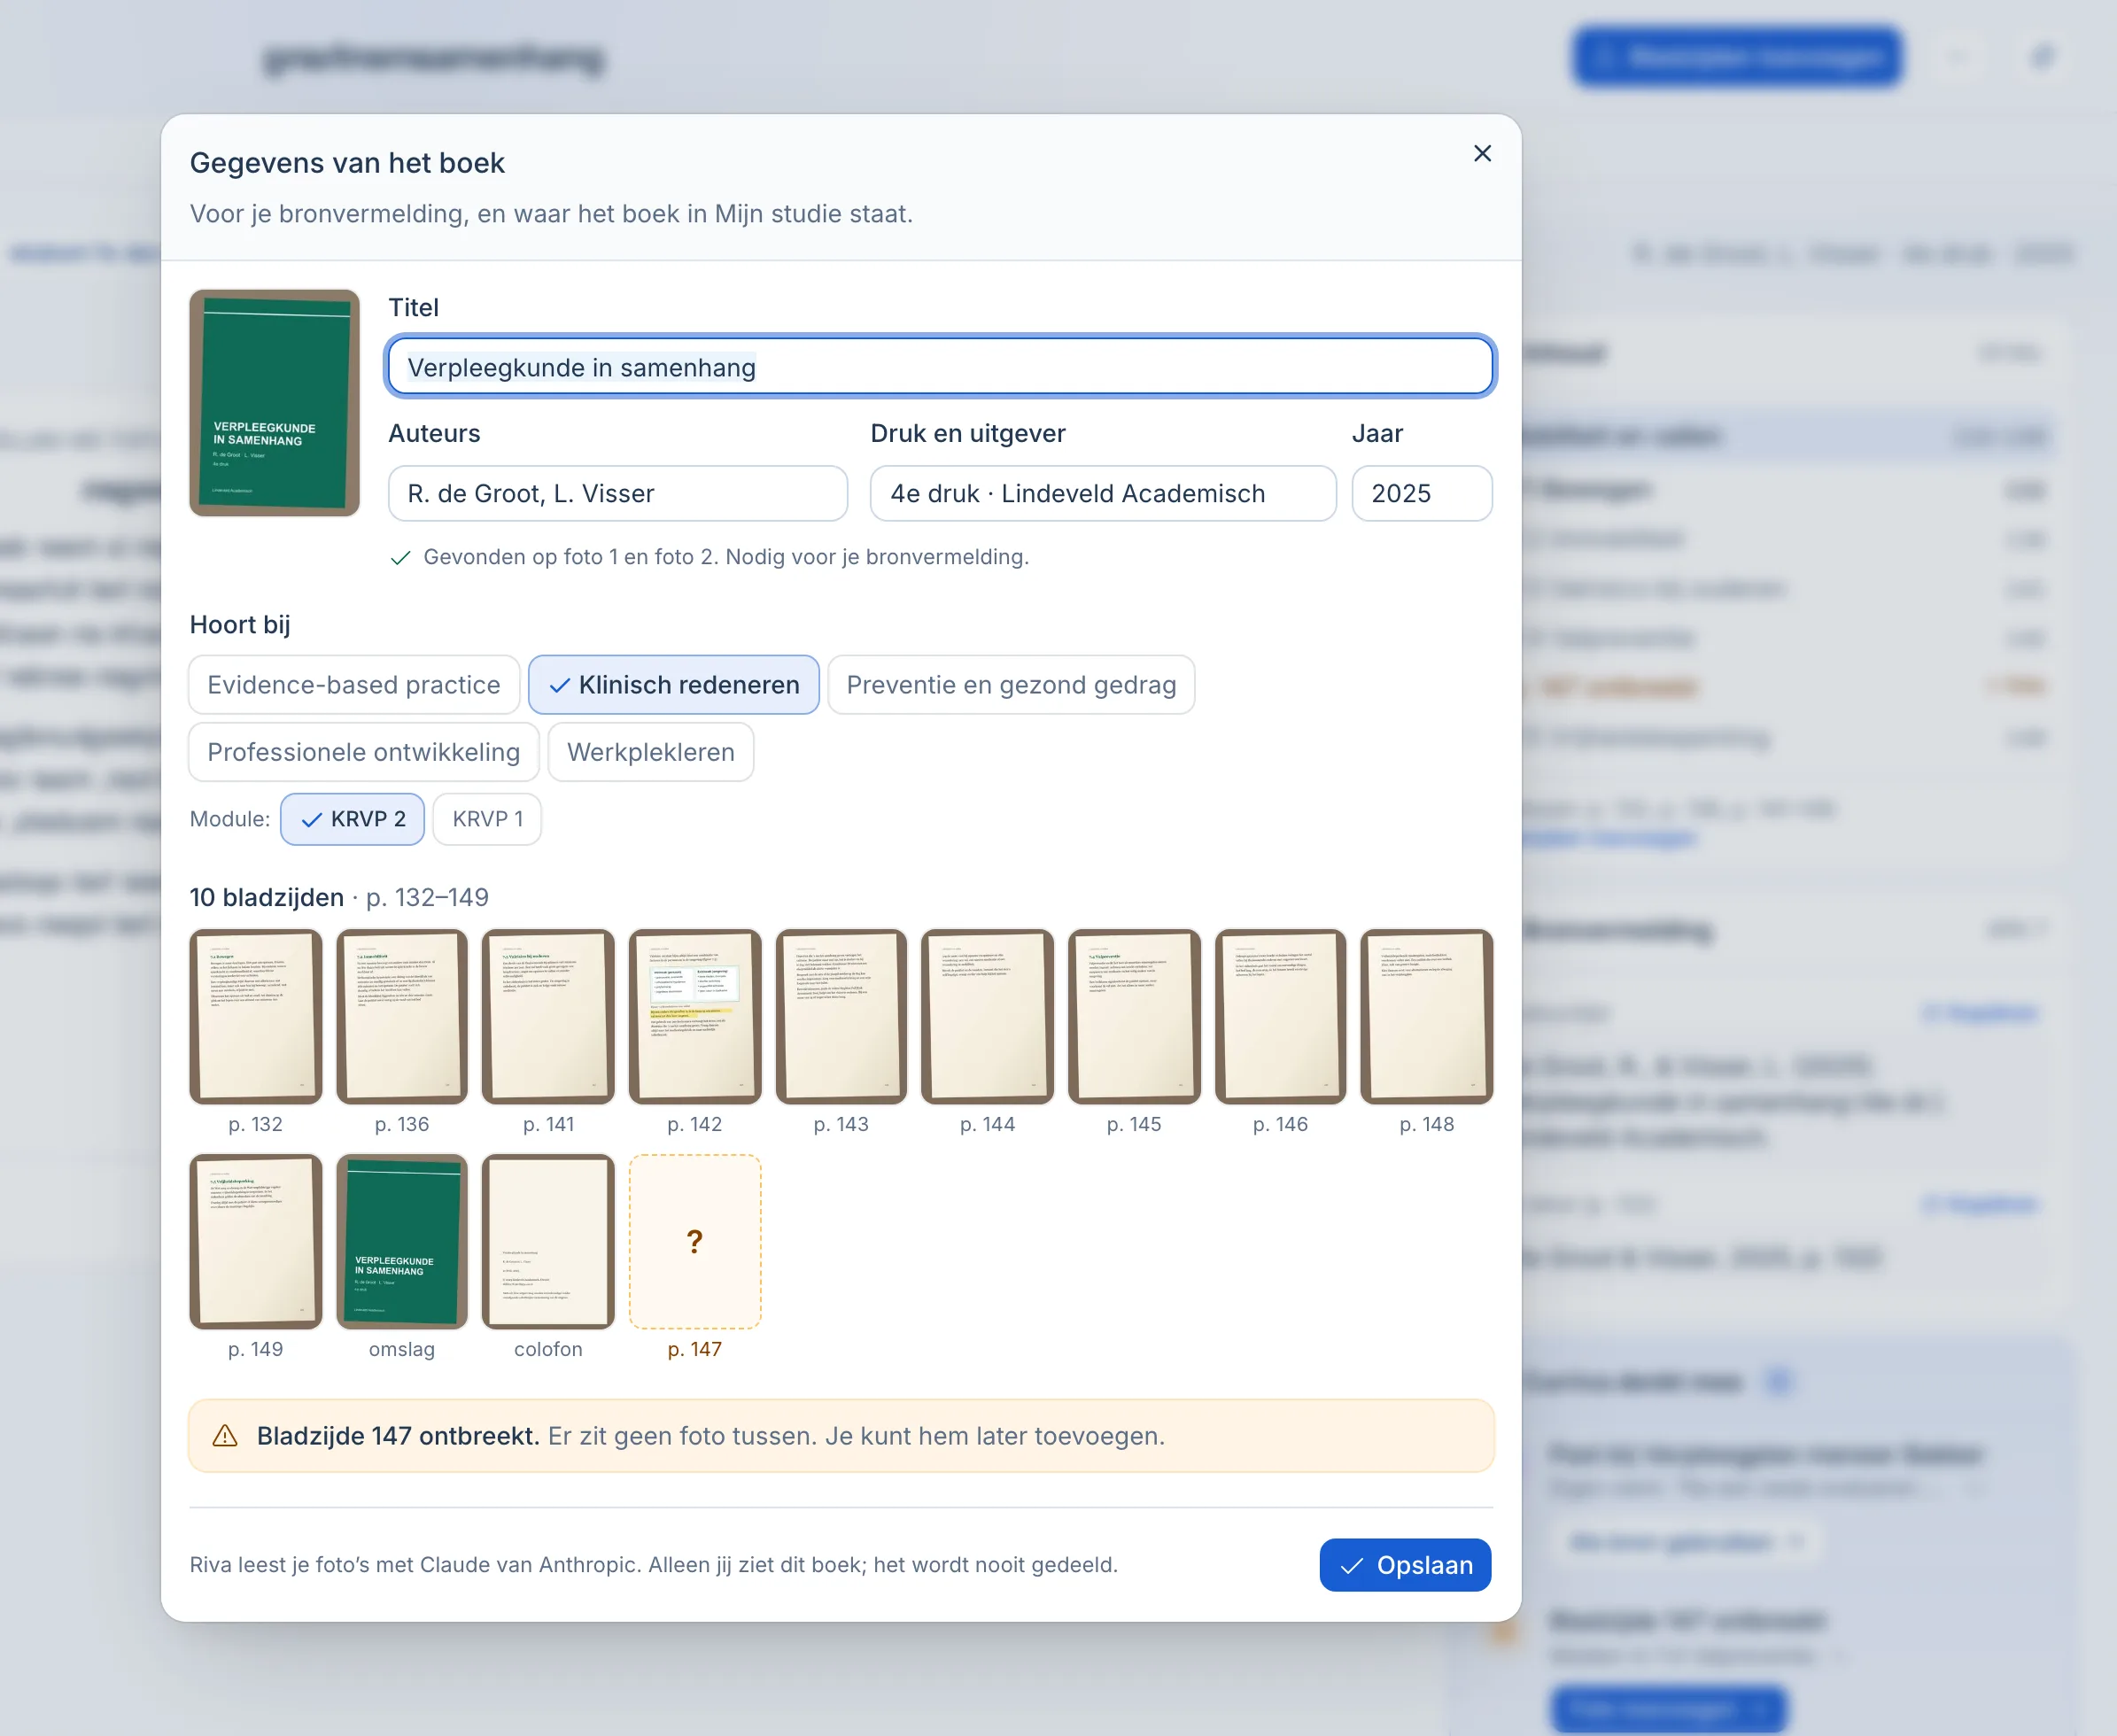Image resolution: width=2117 pixels, height=1736 pixels.
Task: Open page thumbnail p. 149
Action: 256,1241
